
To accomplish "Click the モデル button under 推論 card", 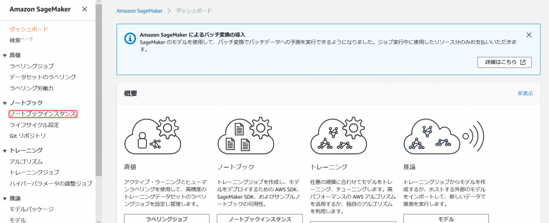I will [446, 219].
